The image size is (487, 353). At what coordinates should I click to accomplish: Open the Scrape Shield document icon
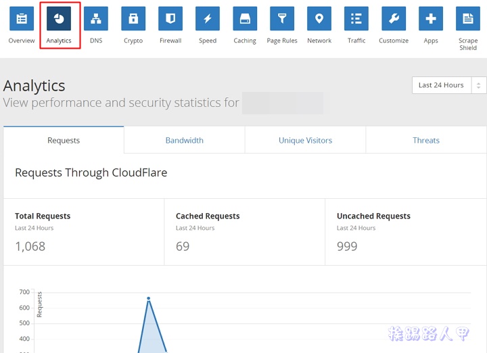point(468,19)
